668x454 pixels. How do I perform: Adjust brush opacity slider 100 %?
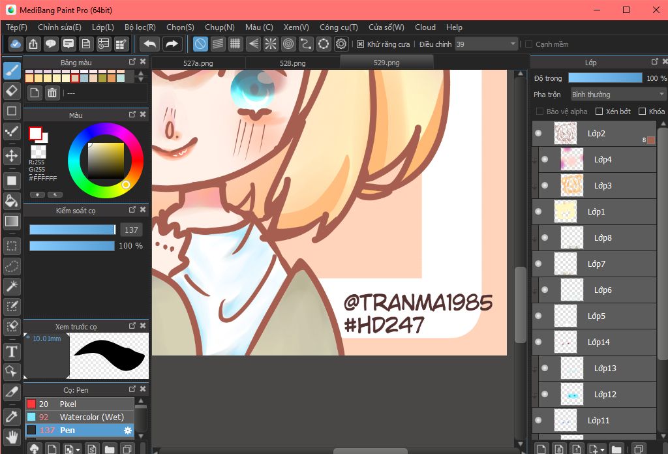(x=72, y=246)
